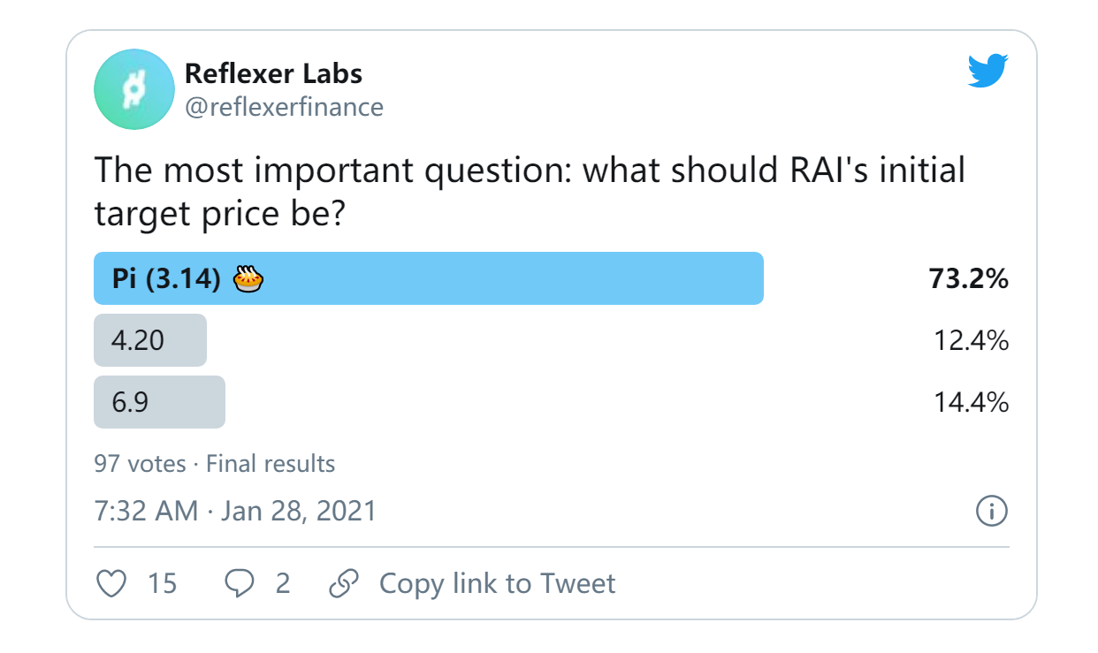Show final poll results text
1098x653 pixels.
pyautogui.click(x=270, y=463)
